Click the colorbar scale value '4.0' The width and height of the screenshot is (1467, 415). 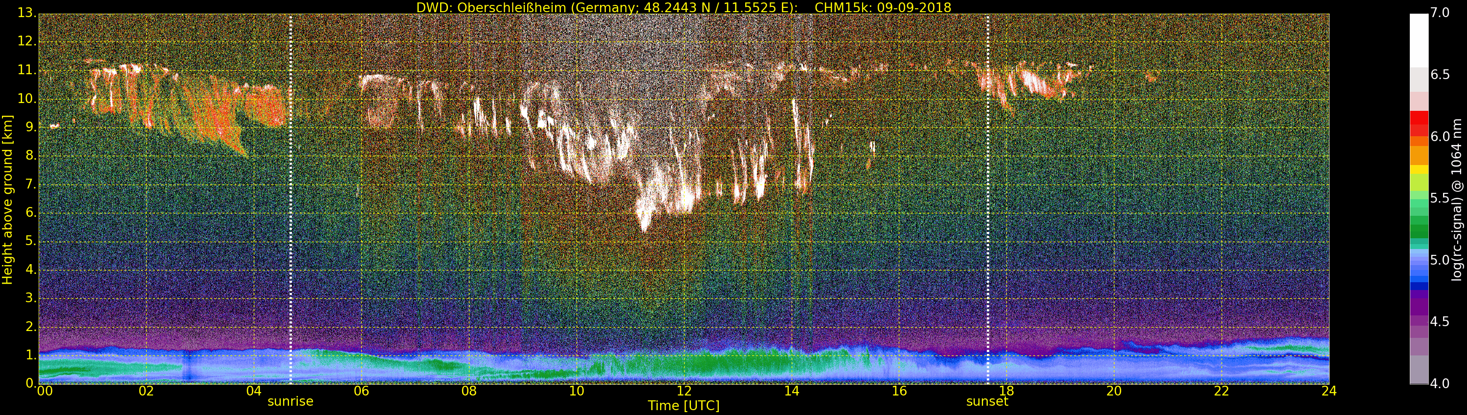click(1440, 384)
